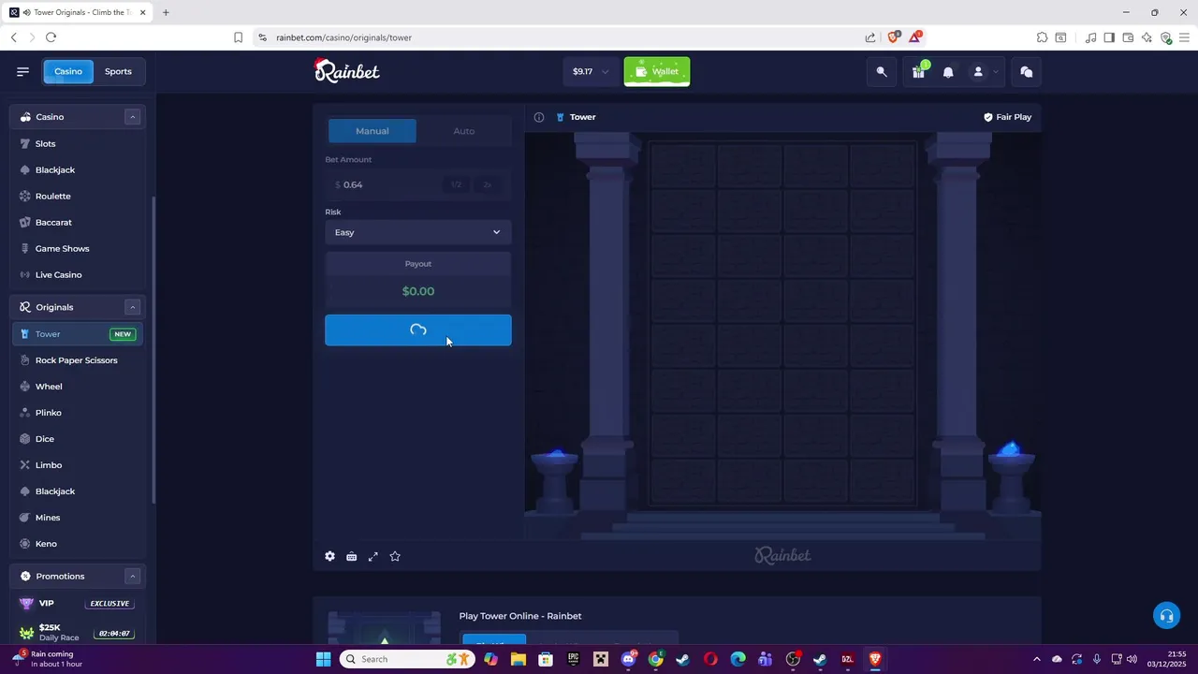The image size is (1198, 674).
Task: Click the green Wallet button
Action: [657, 72]
